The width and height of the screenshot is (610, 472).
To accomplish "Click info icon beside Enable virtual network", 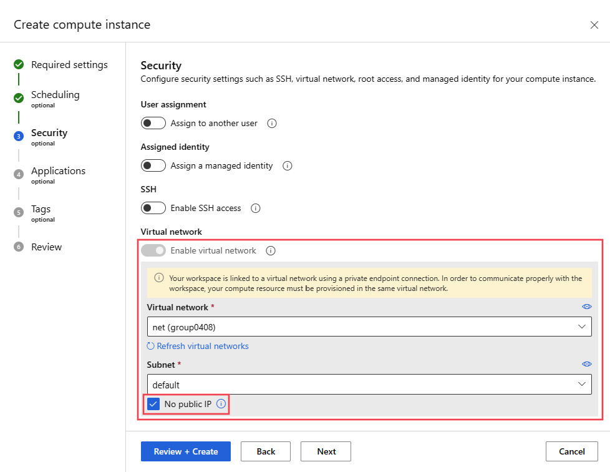I will pos(271,251).
